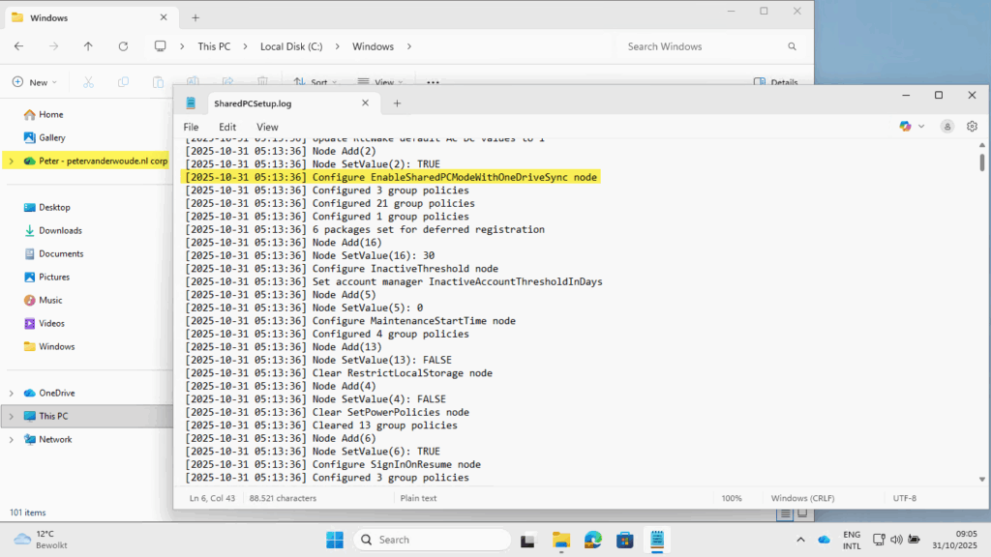Open Copilot in Notepad
The width and height of the screenshot is (991, 557).
pyautogui.click(x=905, y=127)
